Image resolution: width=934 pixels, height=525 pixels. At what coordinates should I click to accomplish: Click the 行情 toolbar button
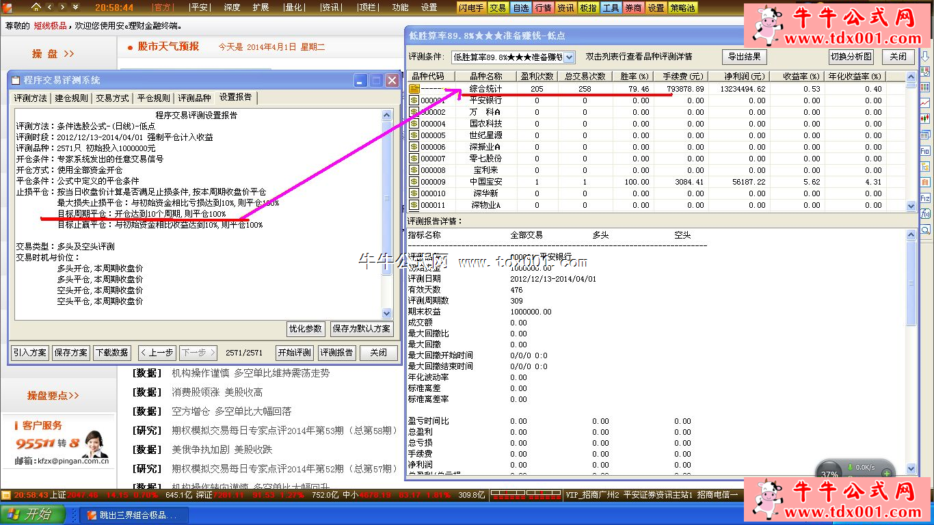point(543,8)
